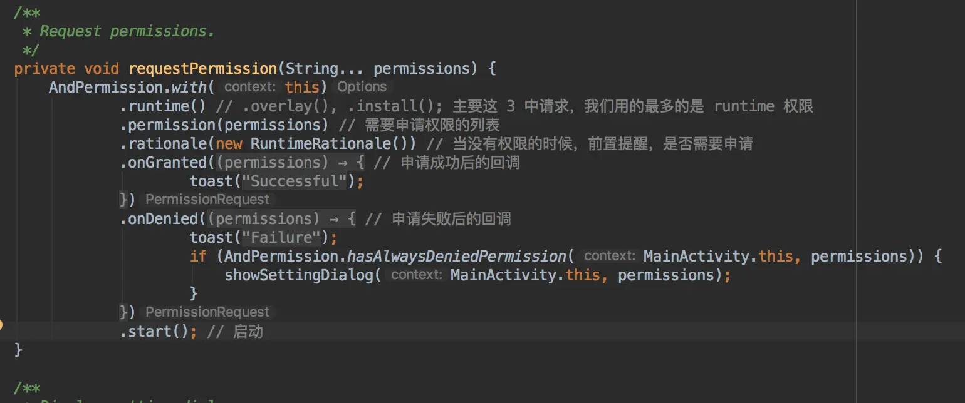
Task: Click PermissionRequest hint after onDenied block
Action: [207, 312]
